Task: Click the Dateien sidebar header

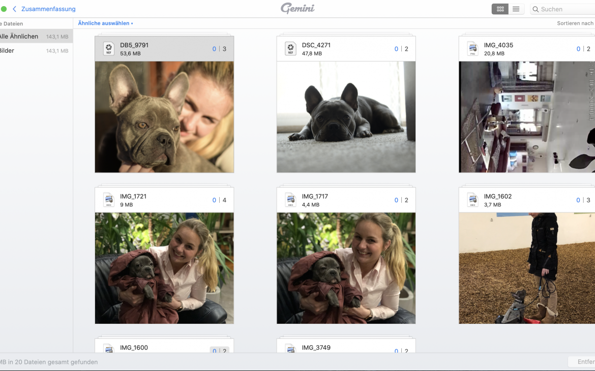Action: [11, 23]
